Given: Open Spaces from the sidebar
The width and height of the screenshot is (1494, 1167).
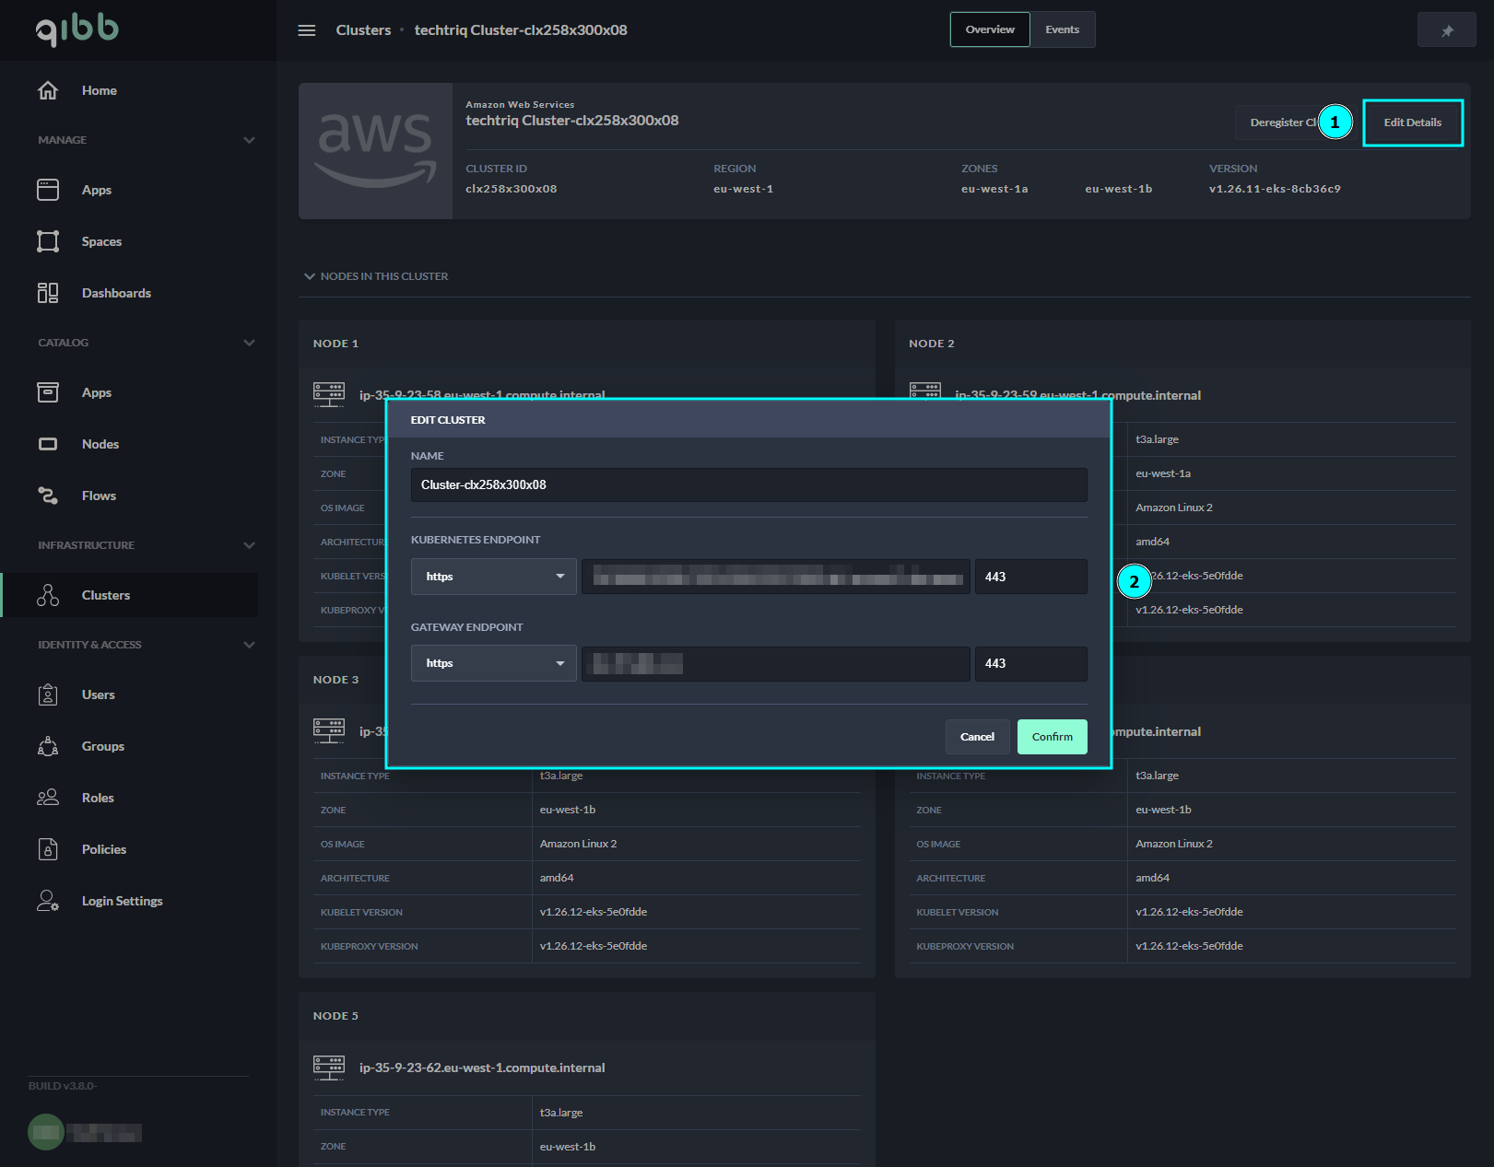Looking at the screenshot, I should click(x=47, y=240).
